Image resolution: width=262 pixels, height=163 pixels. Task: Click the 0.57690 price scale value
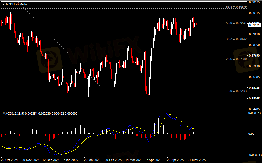[254, 56]
